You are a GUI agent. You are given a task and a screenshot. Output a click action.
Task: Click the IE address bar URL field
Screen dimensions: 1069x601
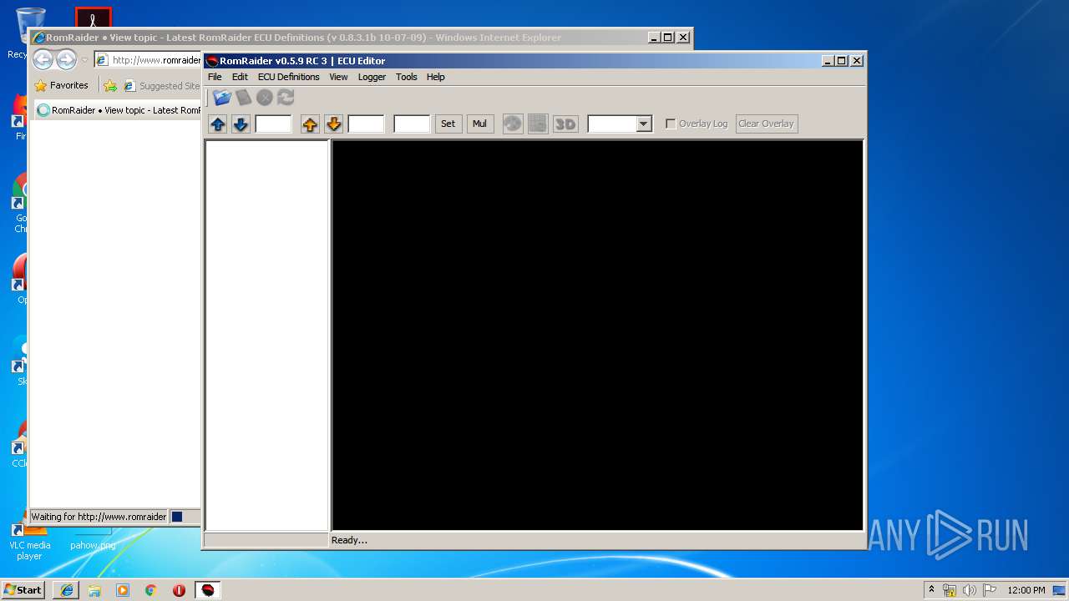pyautogui.click(x=148, y=60)
